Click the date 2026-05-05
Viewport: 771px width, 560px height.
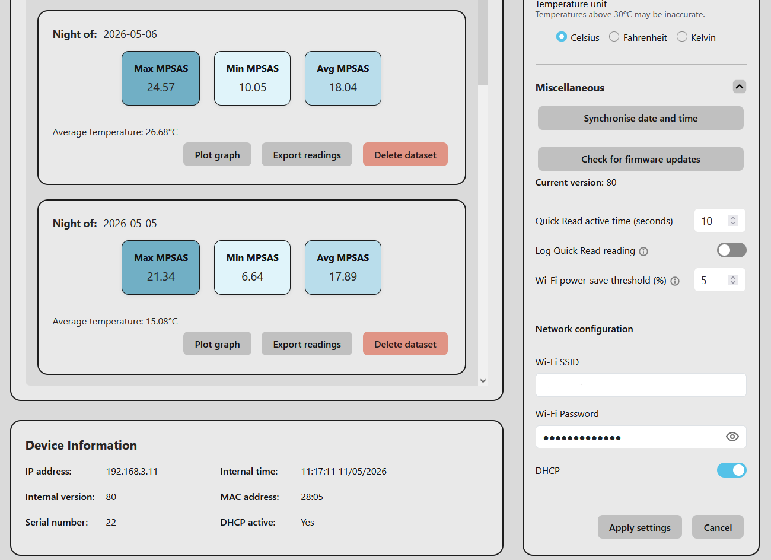pyautogui.click(x=130, y=224)
